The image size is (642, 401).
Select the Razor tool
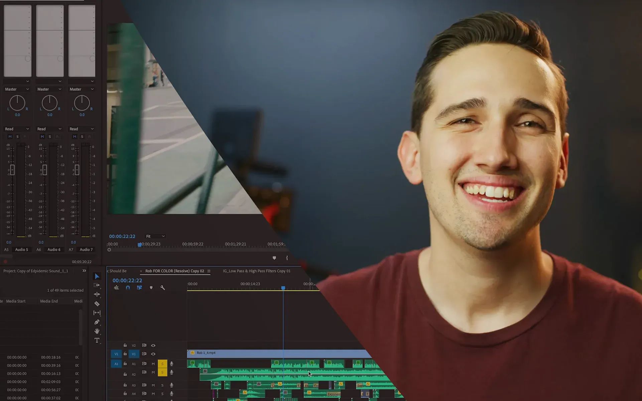pos(97,304)
